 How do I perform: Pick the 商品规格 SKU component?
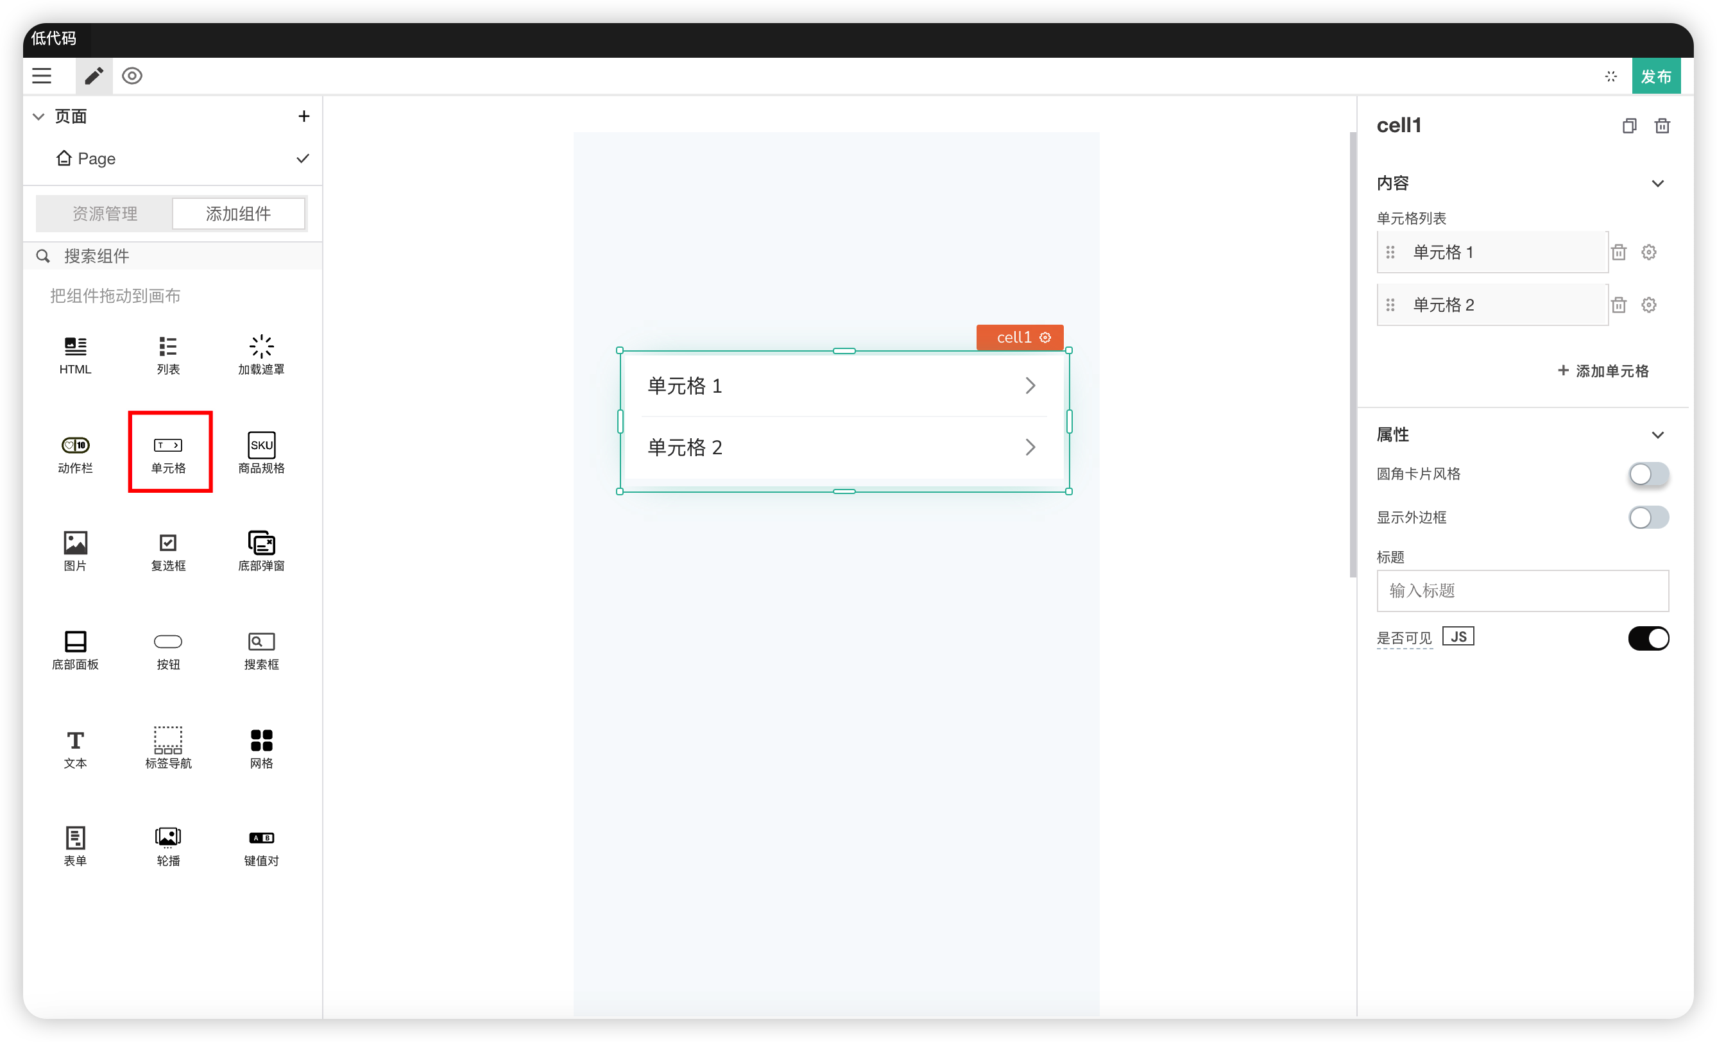(261, 452)
